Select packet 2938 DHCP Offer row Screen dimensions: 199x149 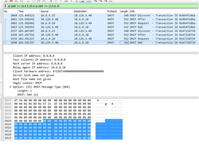(80, 35)
